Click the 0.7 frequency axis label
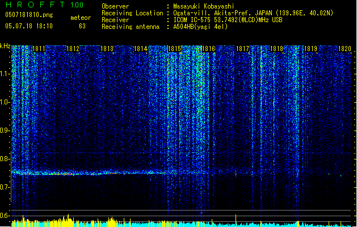Image resolution: width=357 pixels, height=227 pixels. pyautogui.click(x=5, y=187)
